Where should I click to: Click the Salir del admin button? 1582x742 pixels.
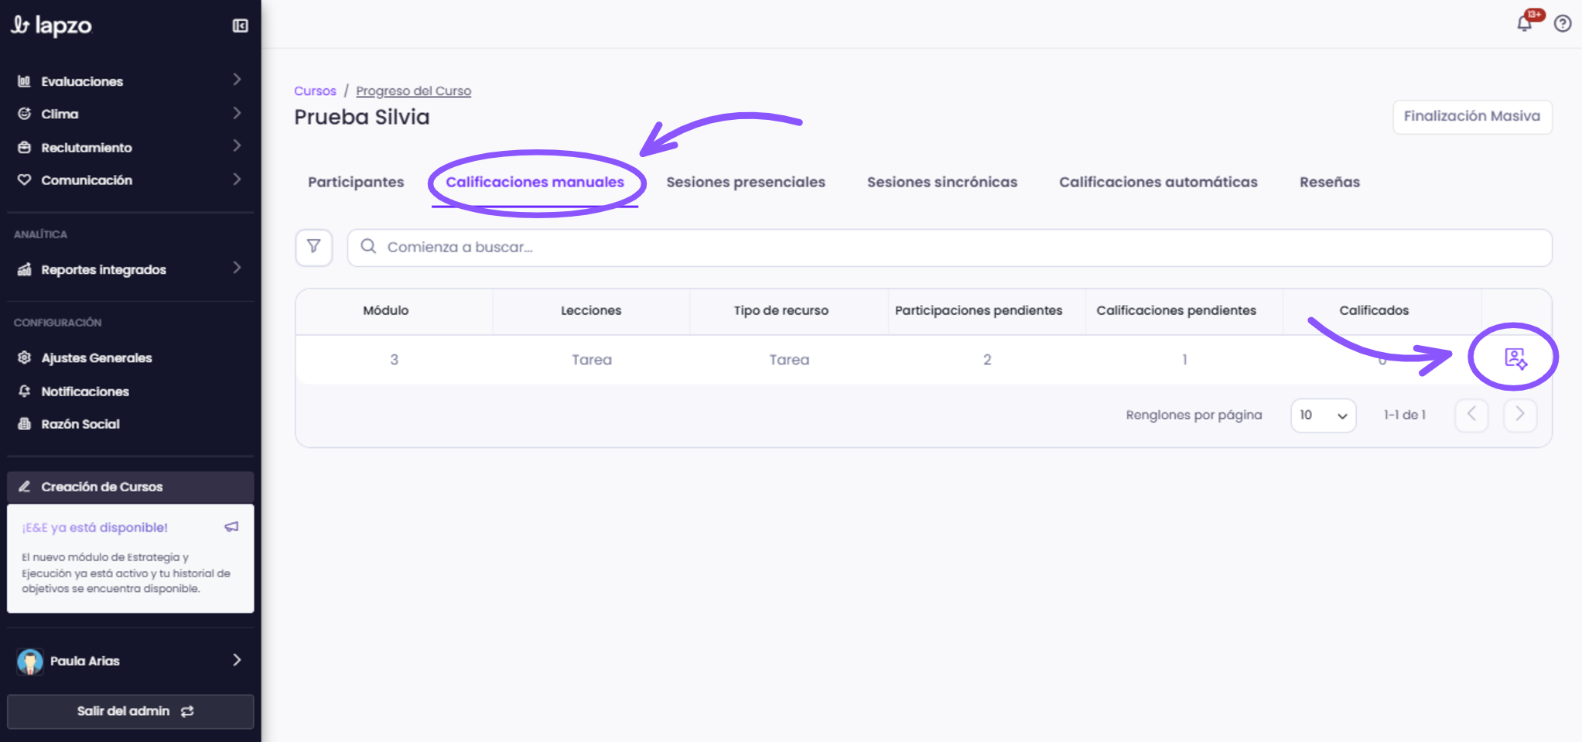(x=131, y=711)
